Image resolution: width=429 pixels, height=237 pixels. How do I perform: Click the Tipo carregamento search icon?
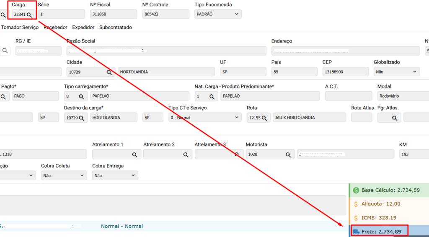click(80, 96)
